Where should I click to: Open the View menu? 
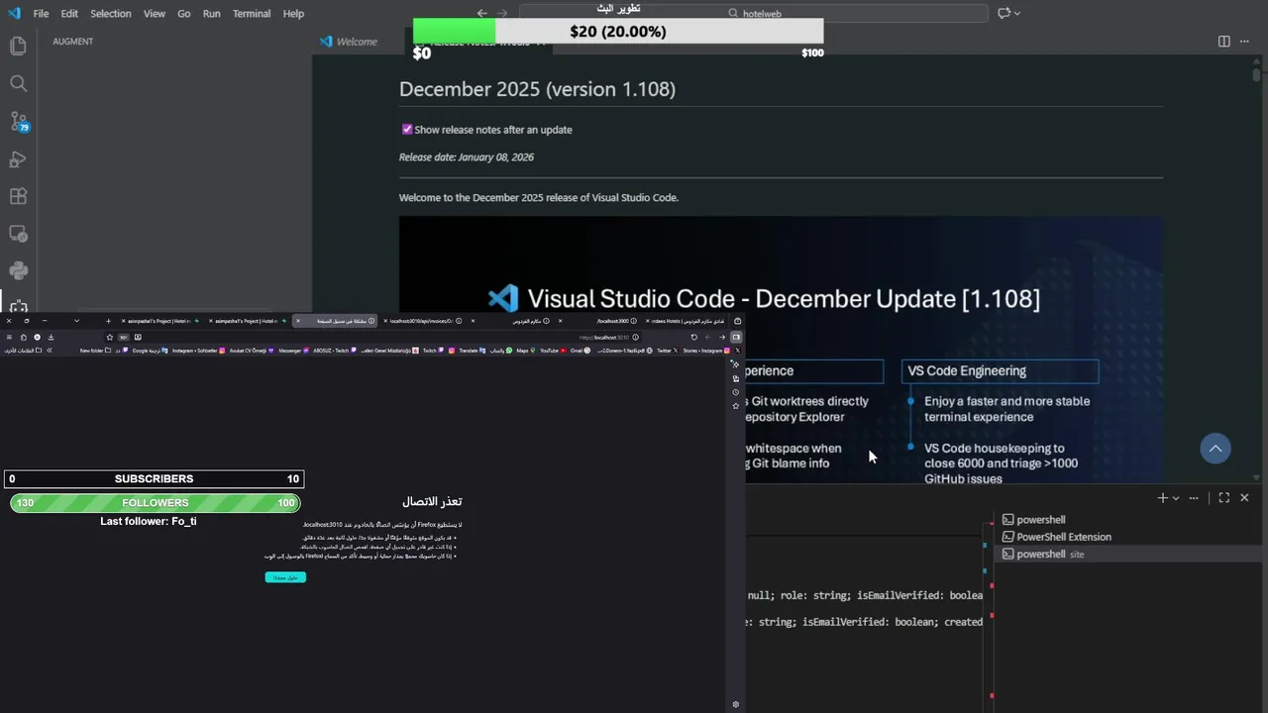[155, 14]
